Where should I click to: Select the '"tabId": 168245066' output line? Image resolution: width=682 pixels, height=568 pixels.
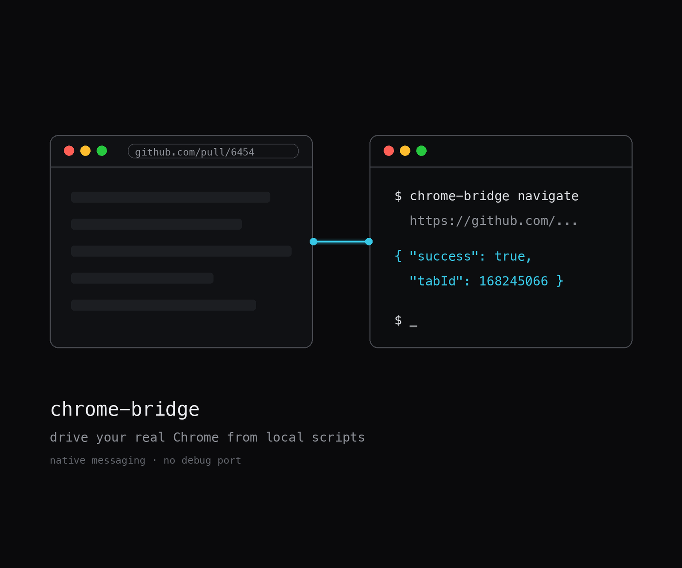tap(486, 281)
